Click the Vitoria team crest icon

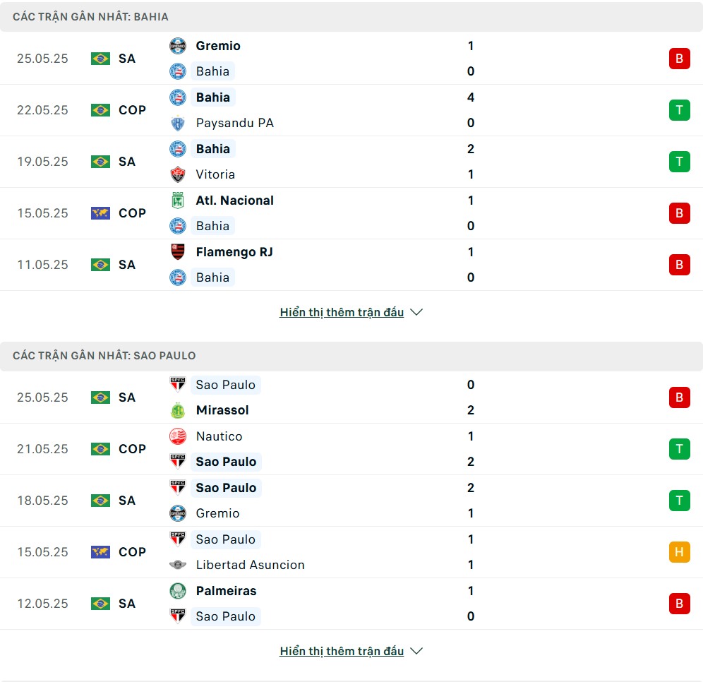178,174
